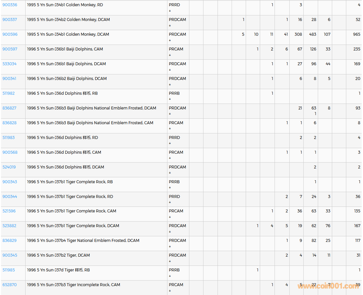The height and width of the screenshot is (295, 363).
Task: Expand plus under PRRB in row 900343
Action: (x=170, y=188)
